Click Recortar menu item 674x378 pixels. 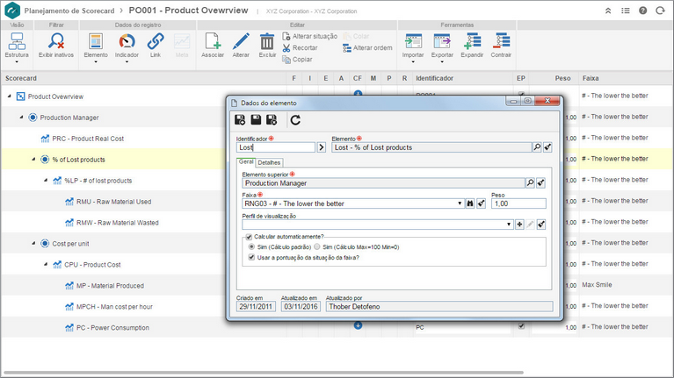(300, 47)
